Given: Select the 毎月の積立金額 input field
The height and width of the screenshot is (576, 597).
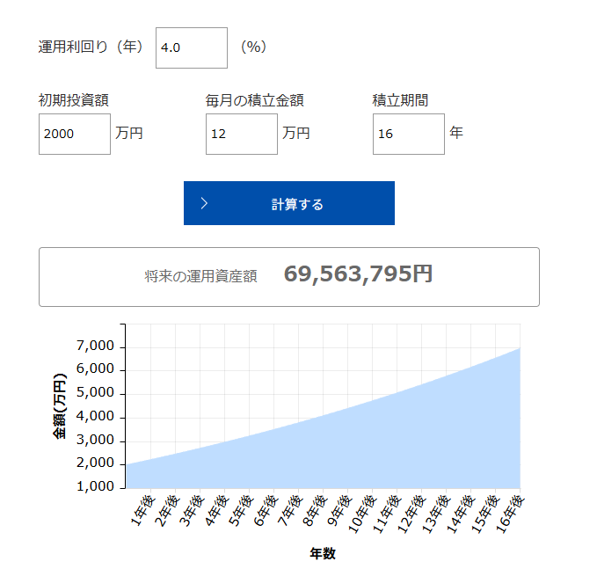Looking at the screenshot, I should click(x=242, y=134).
